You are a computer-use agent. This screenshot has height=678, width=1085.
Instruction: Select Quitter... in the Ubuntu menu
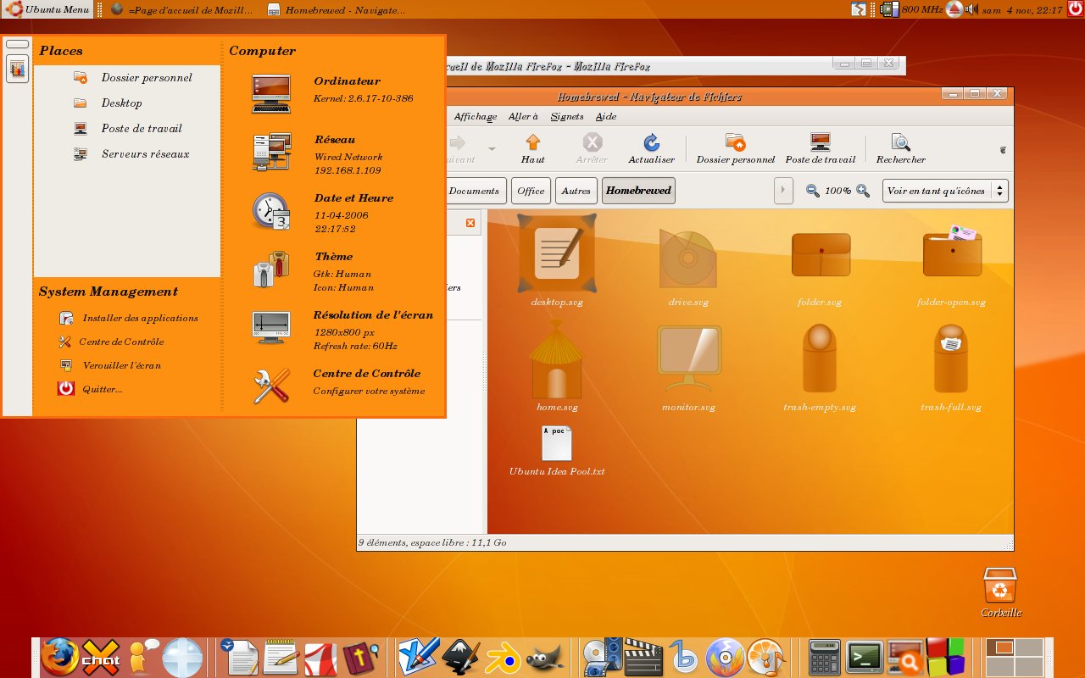tap(90, 389)
